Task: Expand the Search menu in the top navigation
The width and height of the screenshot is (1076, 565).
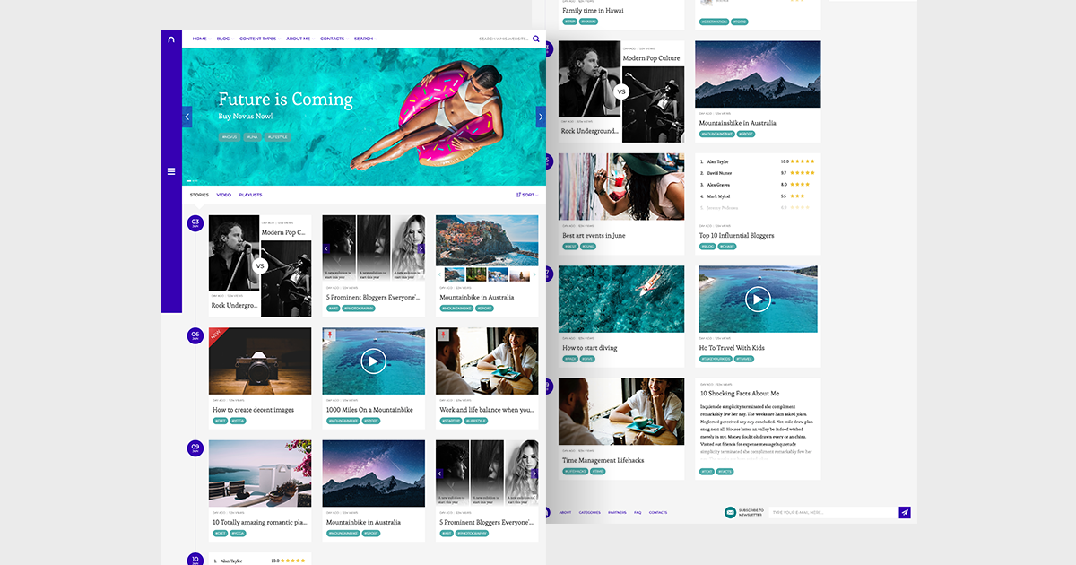Action: click(x=365, y=39)
